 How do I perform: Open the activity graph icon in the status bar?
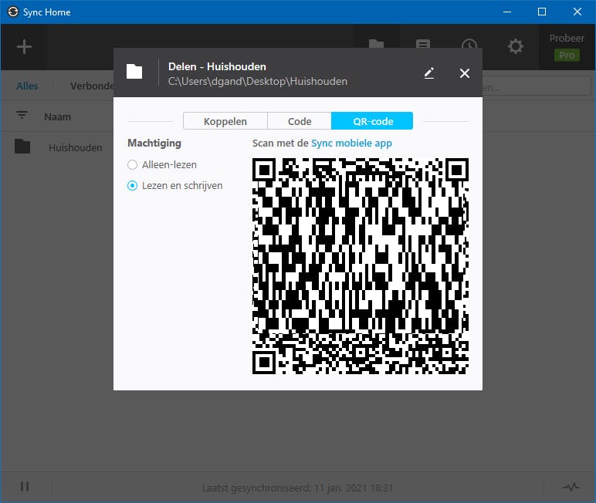pos(571,487)
